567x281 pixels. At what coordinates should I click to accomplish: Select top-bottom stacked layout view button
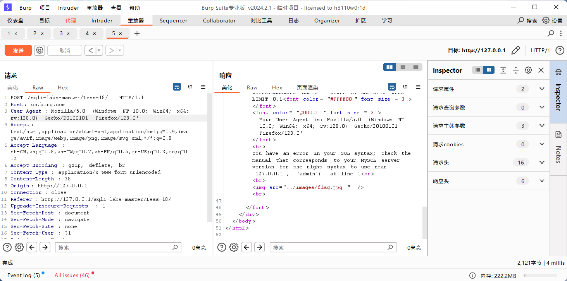pos(403,67)
